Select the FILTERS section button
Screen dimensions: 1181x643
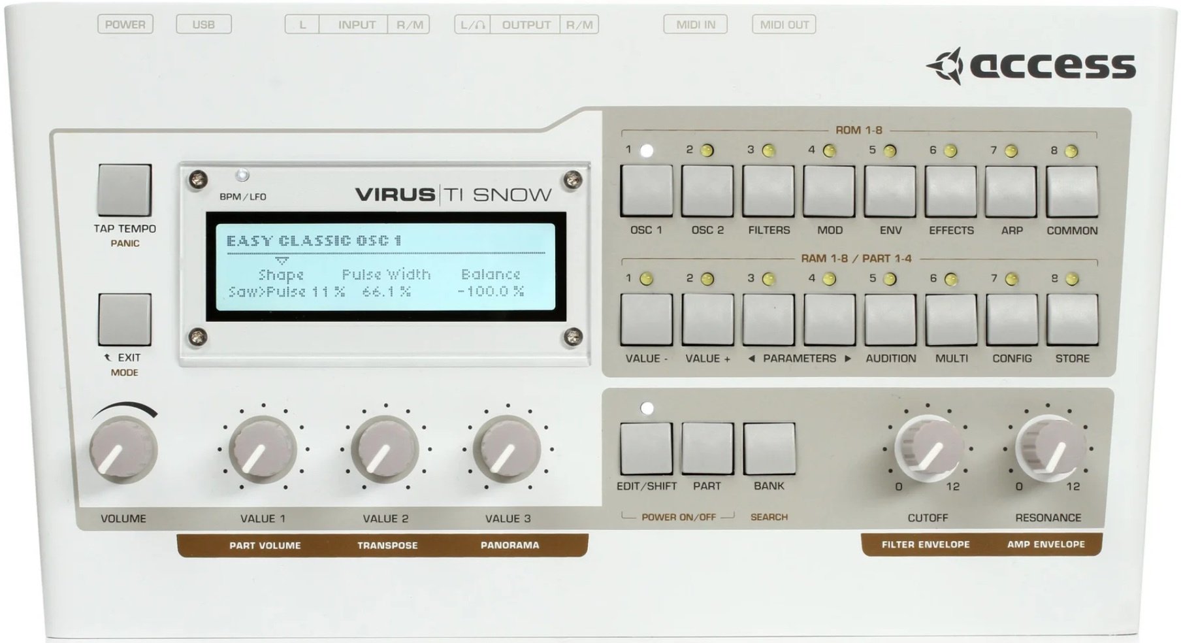tap(768, 191)
